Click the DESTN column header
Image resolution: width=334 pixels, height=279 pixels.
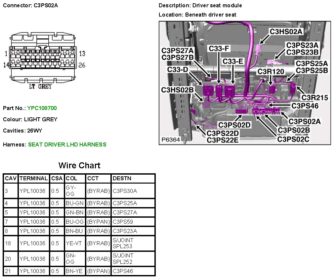pos(122,178)
